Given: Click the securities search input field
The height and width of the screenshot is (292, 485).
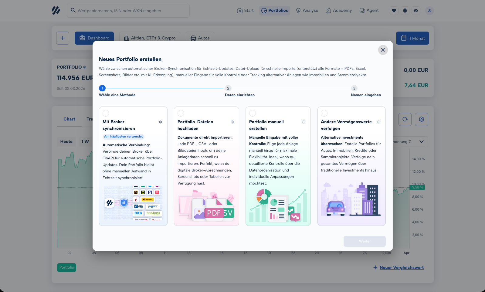Looking at the screenshot, I should pos(128,11).
